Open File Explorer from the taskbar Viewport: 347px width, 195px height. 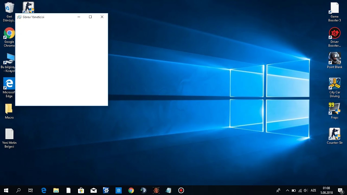pos(56,190)
